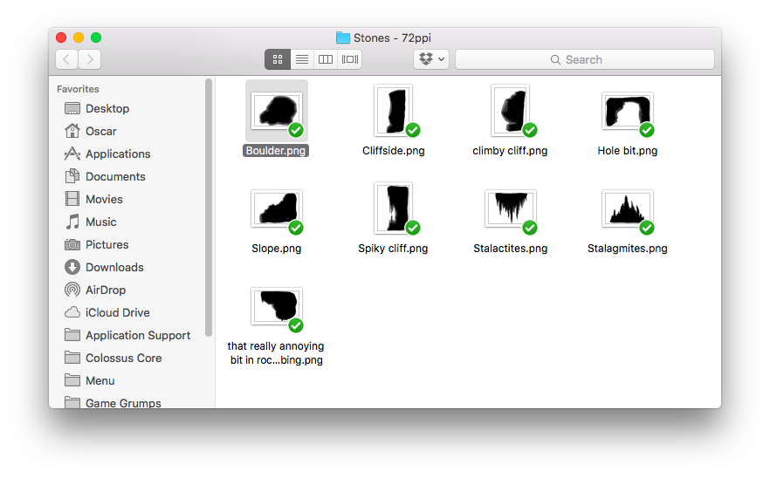770x478 pixels.
Task: Open the Oscar home folder
Action: pyautogui.click(x=100, y=131)
